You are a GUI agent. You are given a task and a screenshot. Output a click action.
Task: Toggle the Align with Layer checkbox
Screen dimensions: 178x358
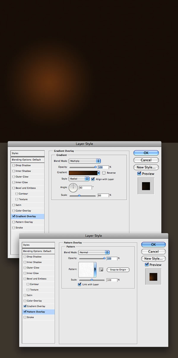click(93, 179)
